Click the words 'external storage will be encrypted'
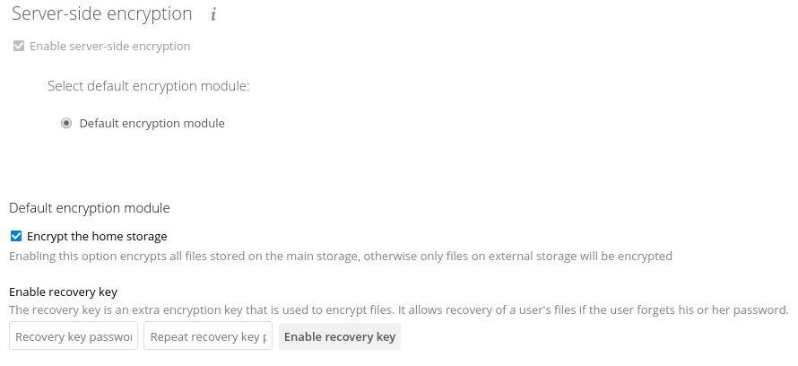798x366 pixels. click(580, 256)
